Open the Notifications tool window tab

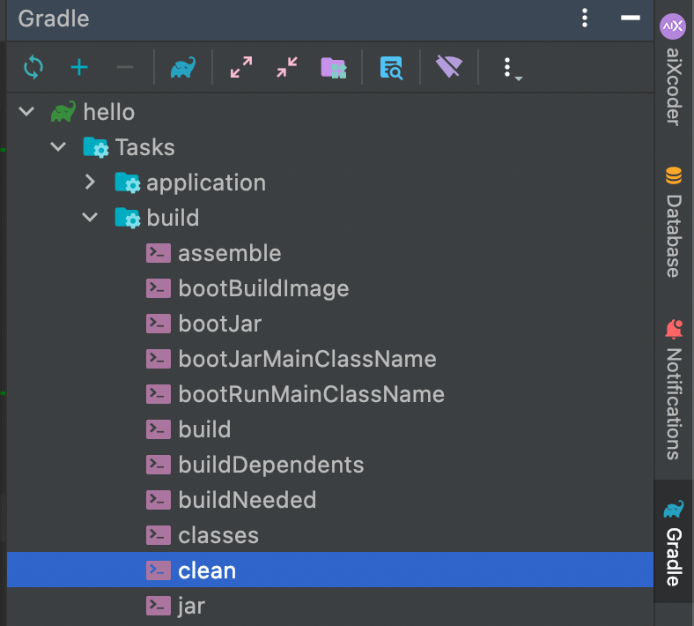[x=673, y=390]
